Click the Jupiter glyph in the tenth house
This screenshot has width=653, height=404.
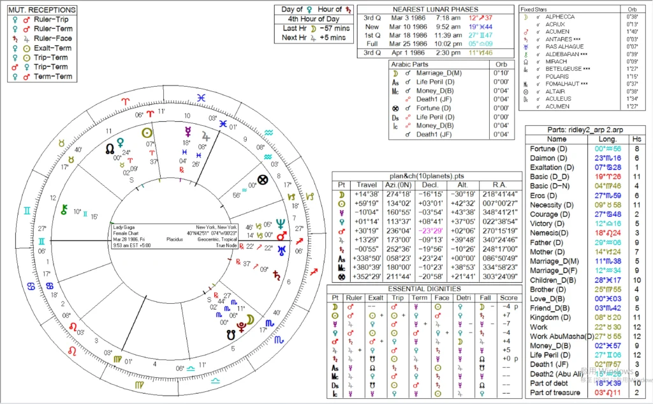205,135
